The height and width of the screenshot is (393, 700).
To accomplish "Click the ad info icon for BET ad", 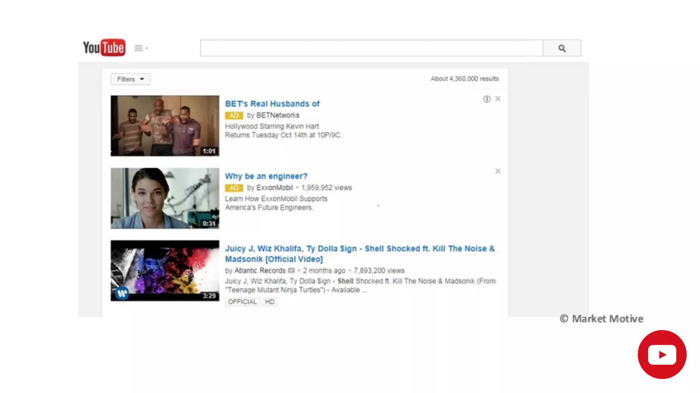I will (486, 99).
